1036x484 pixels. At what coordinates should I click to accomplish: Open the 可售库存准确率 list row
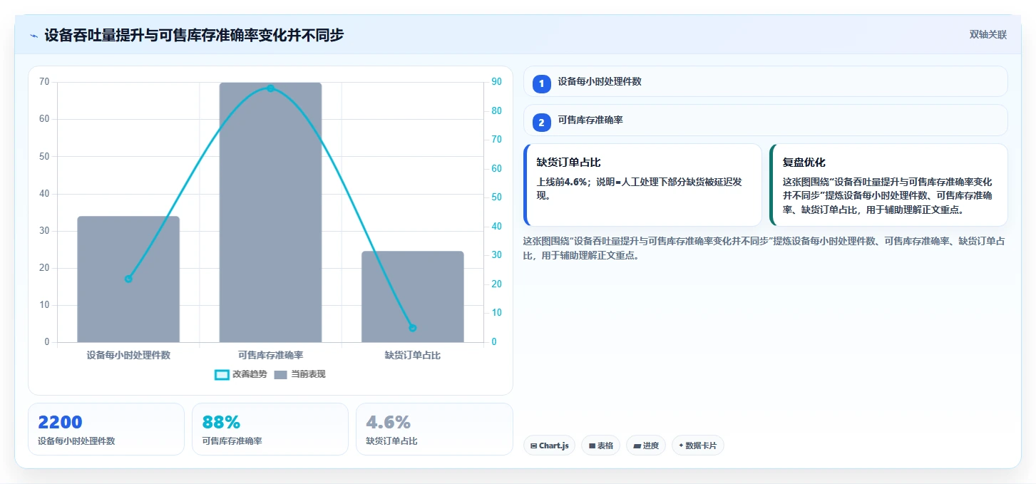click(765, 120)
